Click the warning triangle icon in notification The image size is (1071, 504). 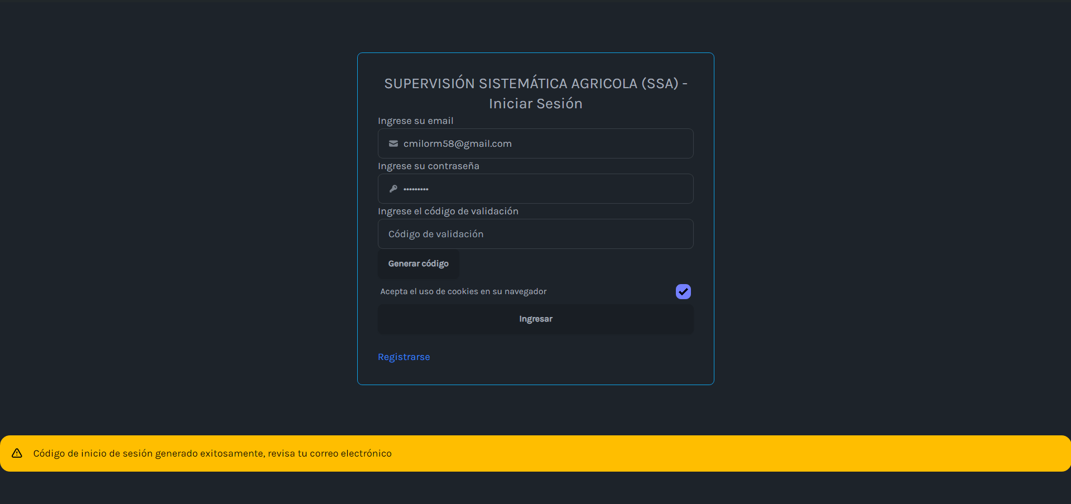pos(17,453)
